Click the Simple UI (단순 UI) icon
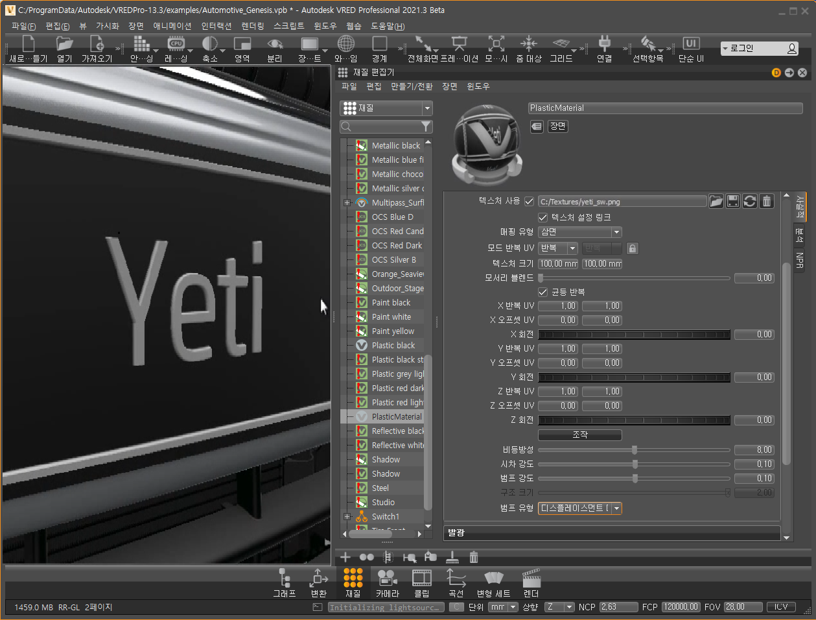 point(691,43)
